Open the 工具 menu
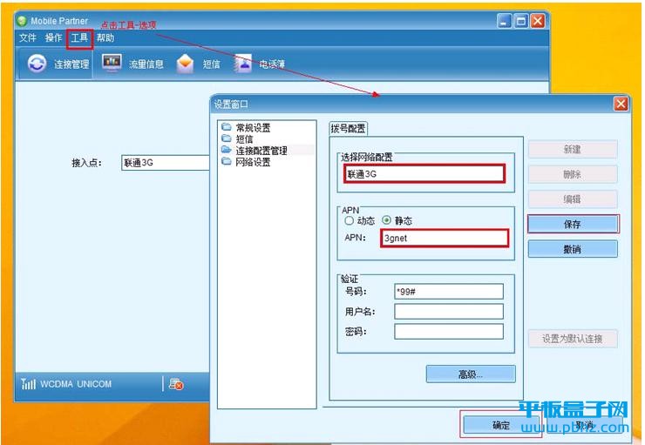 coord(79,38)
